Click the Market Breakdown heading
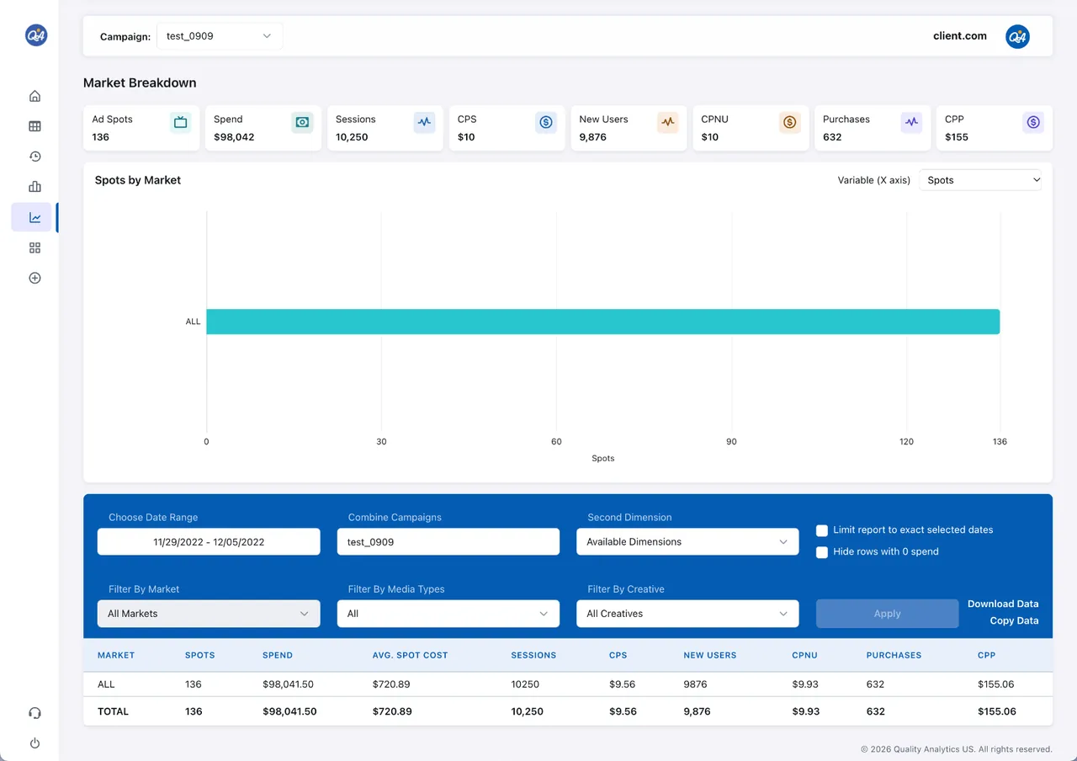Screen dimensions: 1077x761 pyautogui.click(x=140, y=82)
